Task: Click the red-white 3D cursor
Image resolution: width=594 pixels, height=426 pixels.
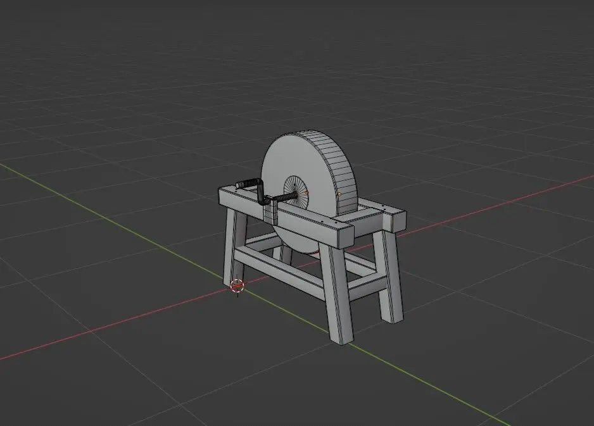Action: pos(237,286)
